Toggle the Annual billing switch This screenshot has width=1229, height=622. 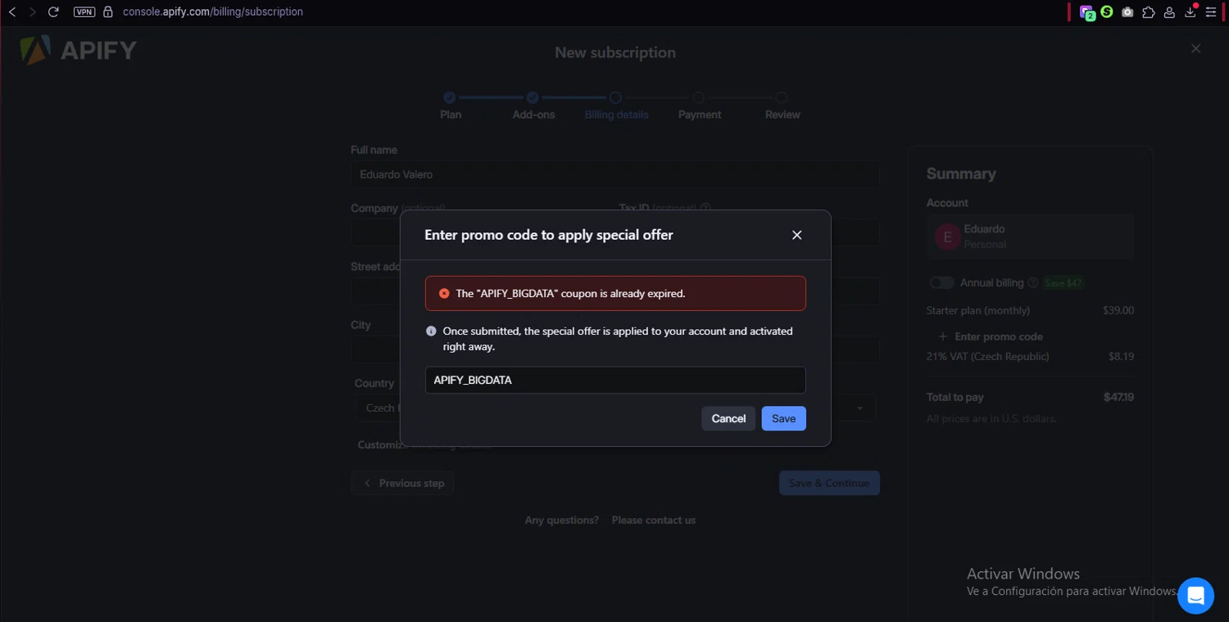(942, 282)
